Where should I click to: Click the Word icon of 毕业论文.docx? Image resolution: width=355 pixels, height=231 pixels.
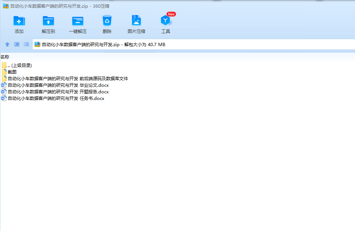point(4,85)
